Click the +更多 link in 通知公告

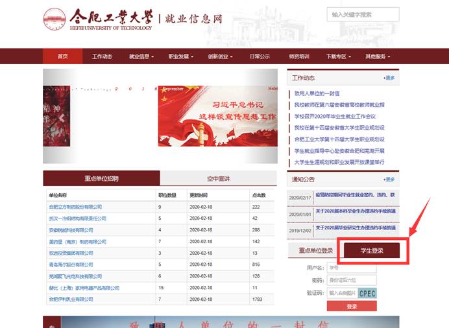click(x=389, y=180)
